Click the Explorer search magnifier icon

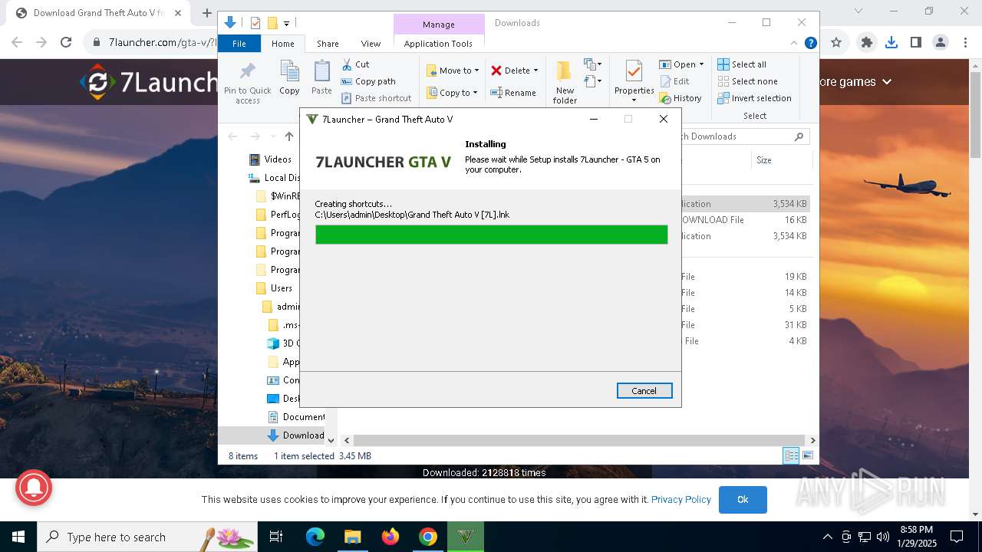coord(799,136)
